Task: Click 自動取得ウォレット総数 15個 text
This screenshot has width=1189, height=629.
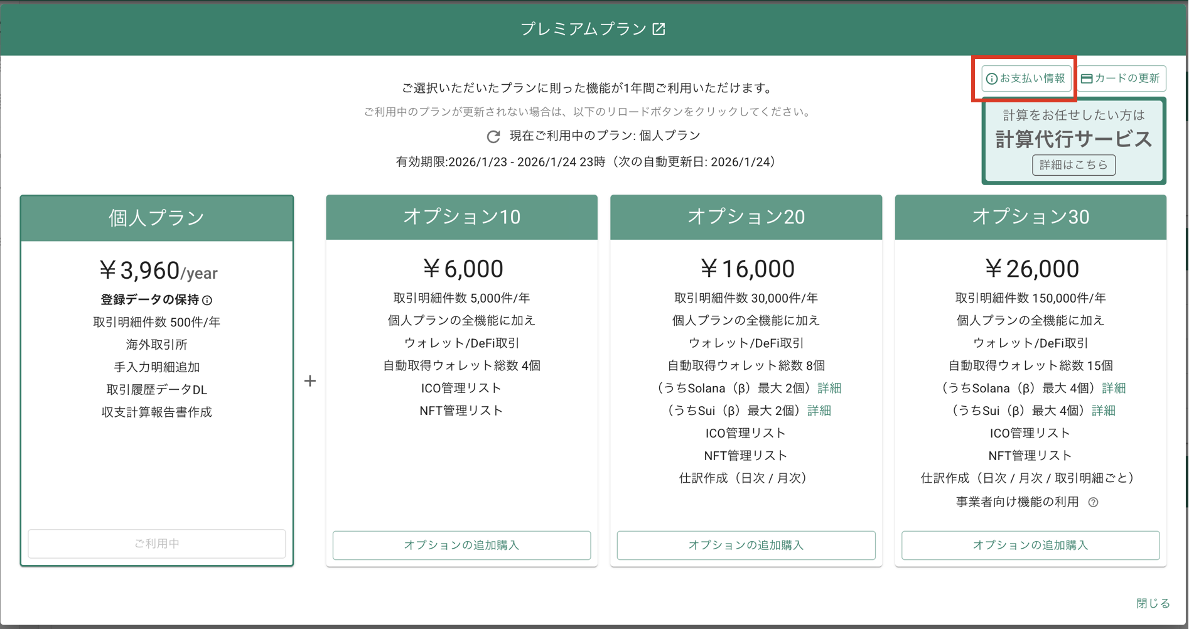Action: pos(1030,366)
